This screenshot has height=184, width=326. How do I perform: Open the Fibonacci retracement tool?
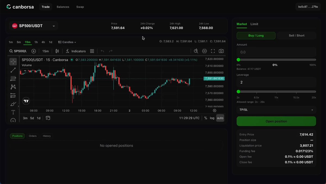pos(13,79)
